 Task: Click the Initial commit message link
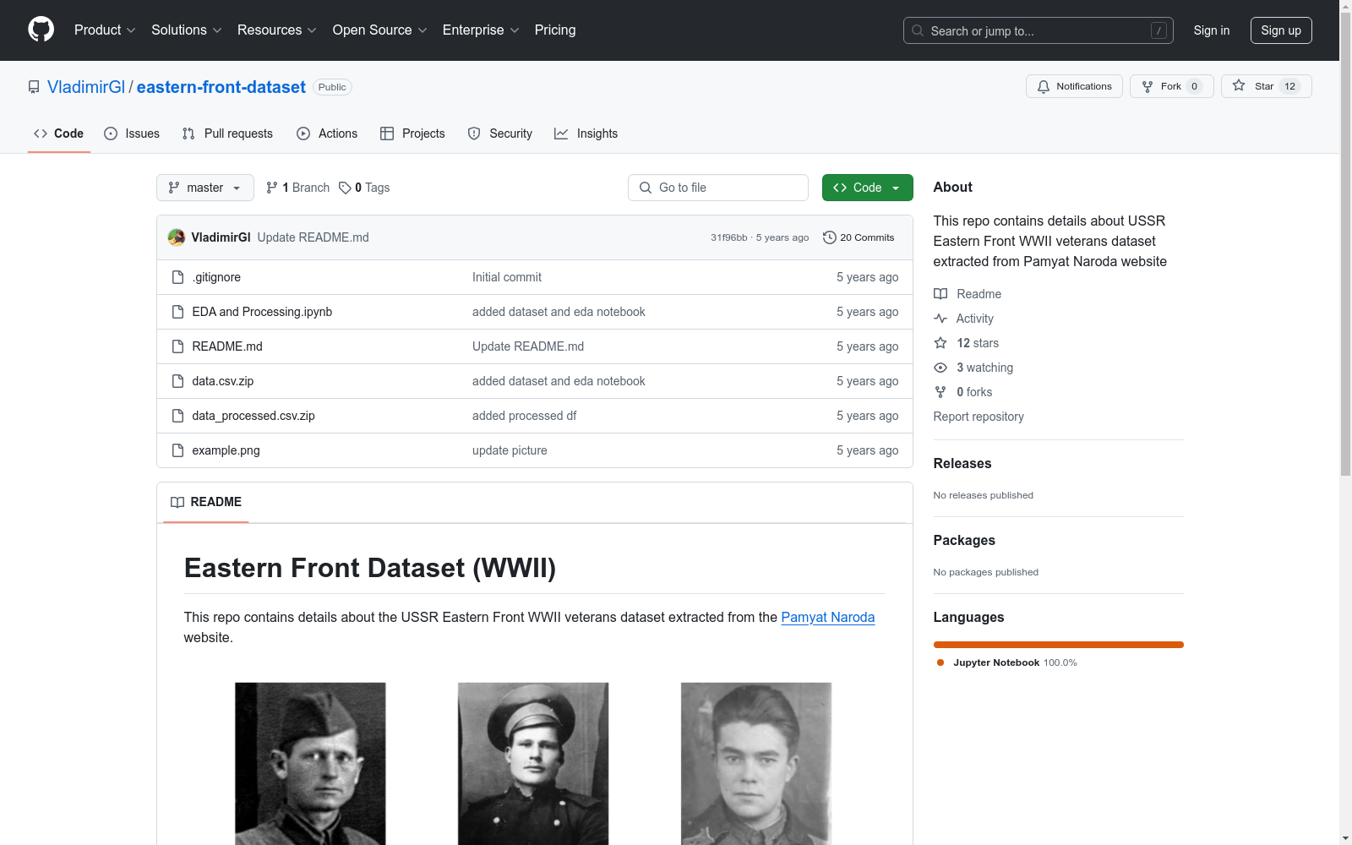pyautogui.click(x=507, y=277)
